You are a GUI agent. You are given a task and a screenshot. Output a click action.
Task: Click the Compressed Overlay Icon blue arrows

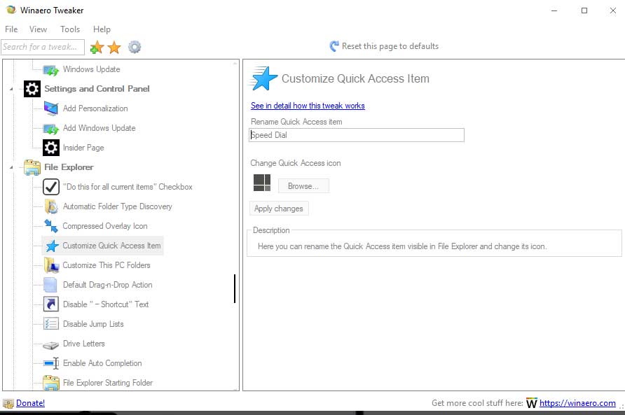click(51, 226)
